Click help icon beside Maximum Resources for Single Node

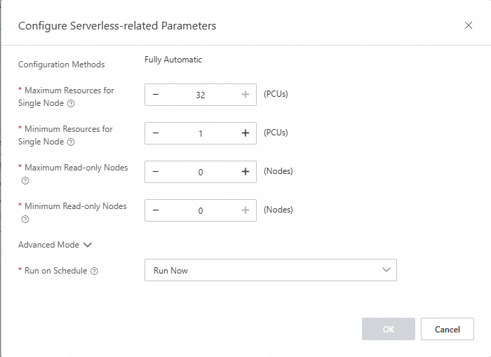(x=71, y=104)
